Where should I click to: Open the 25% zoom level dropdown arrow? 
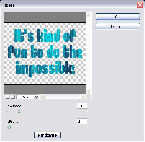[36, 97]
